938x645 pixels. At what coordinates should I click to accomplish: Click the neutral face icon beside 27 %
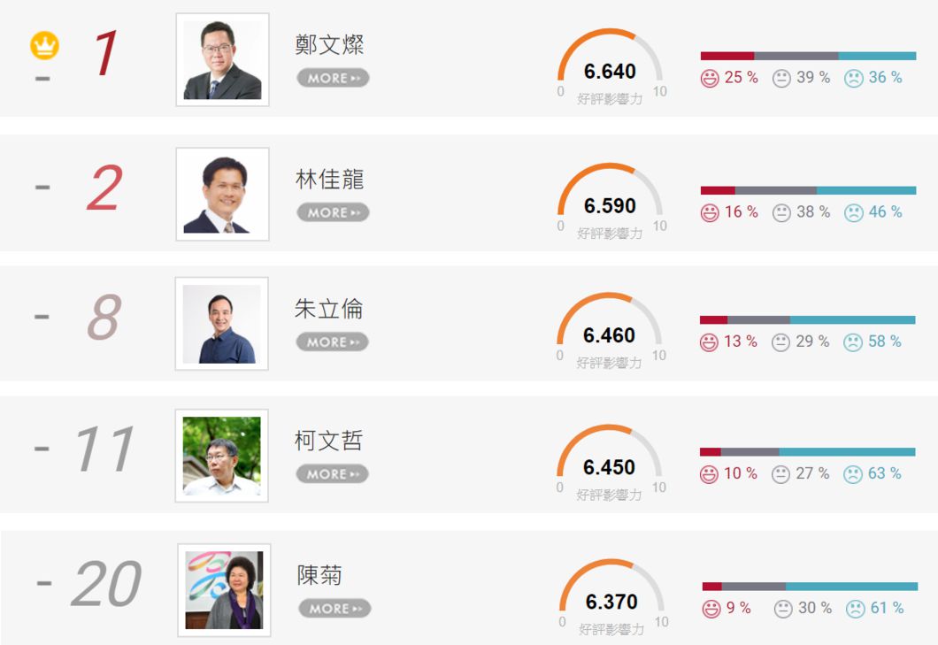point(780,474)
